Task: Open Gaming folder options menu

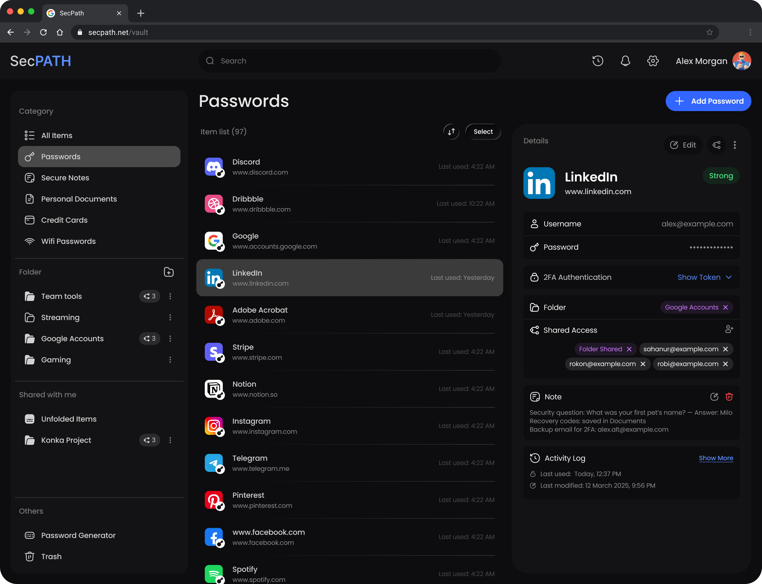Action: (170, 360)
